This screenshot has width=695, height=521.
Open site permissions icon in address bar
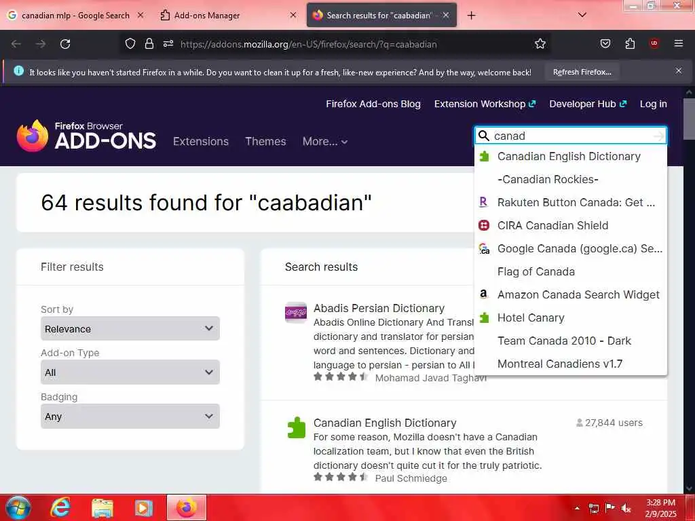(168, 44)
